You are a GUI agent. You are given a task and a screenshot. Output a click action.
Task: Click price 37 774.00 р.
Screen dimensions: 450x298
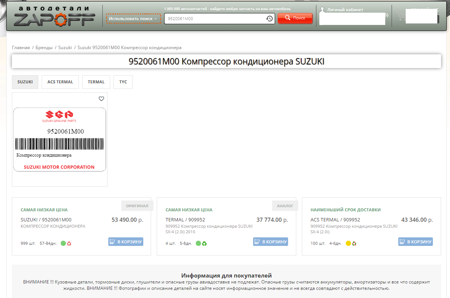click(272, 220)
